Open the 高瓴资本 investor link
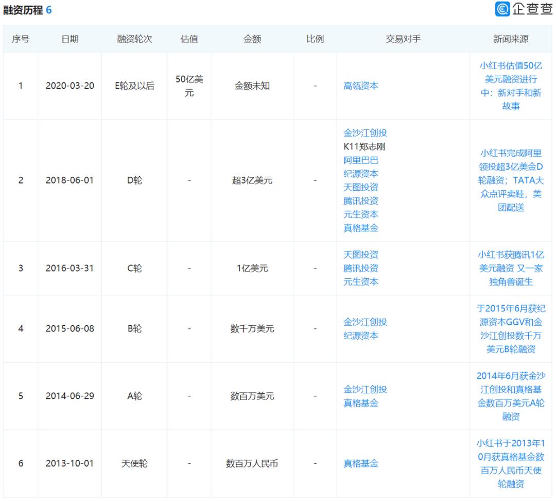556x501 pixels. click(x=361, y=86)
